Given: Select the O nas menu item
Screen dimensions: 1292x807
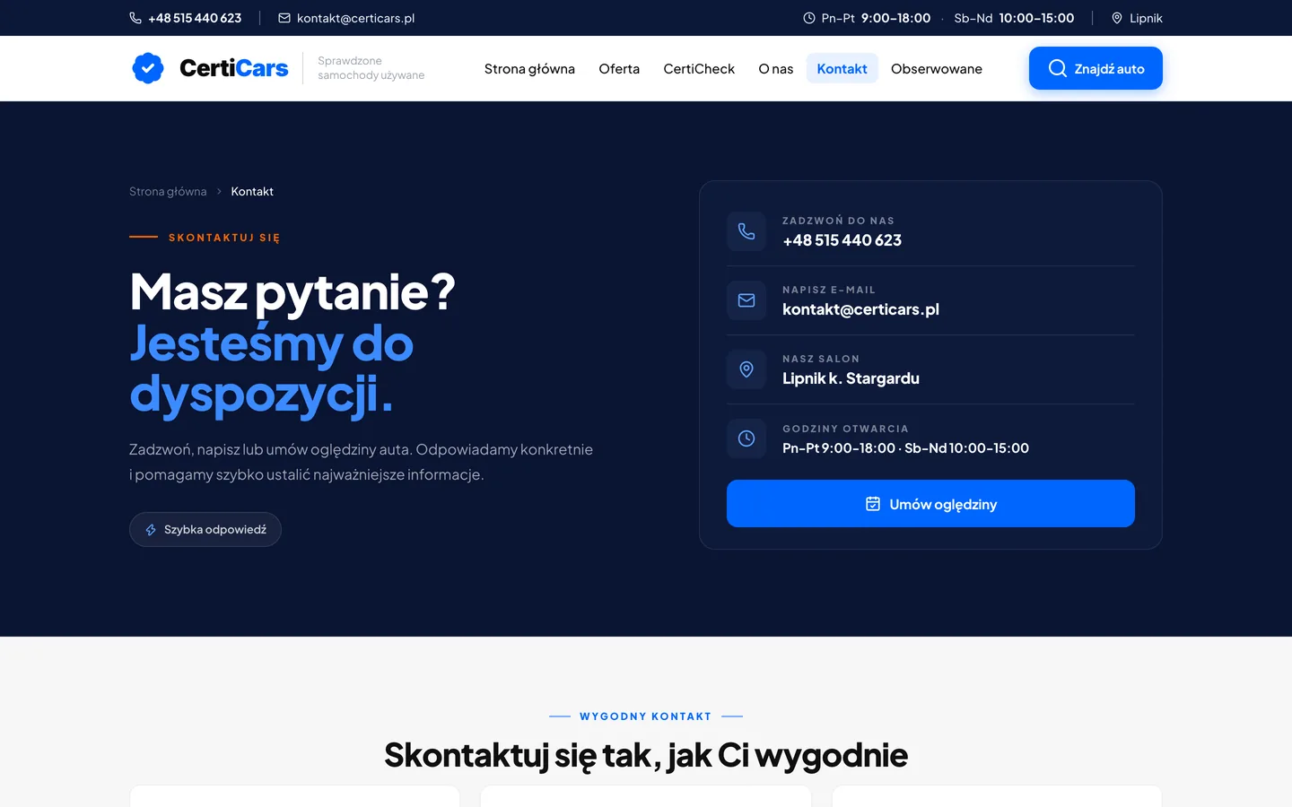Looking at the screenshot, I should pyautogui.click(x=776, y=69).
